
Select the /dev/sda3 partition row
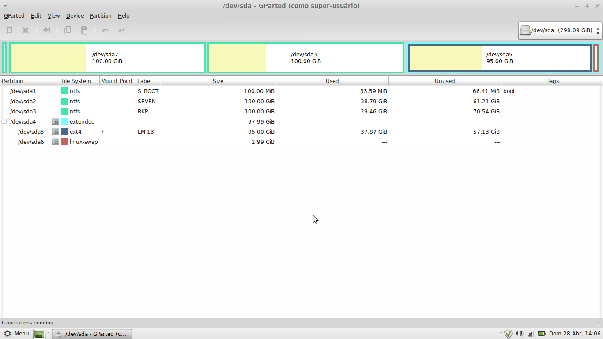[301, 111]
